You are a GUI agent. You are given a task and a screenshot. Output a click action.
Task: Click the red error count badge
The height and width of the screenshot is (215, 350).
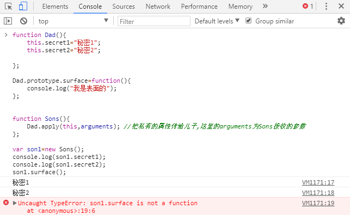click(x=308, y=6)
